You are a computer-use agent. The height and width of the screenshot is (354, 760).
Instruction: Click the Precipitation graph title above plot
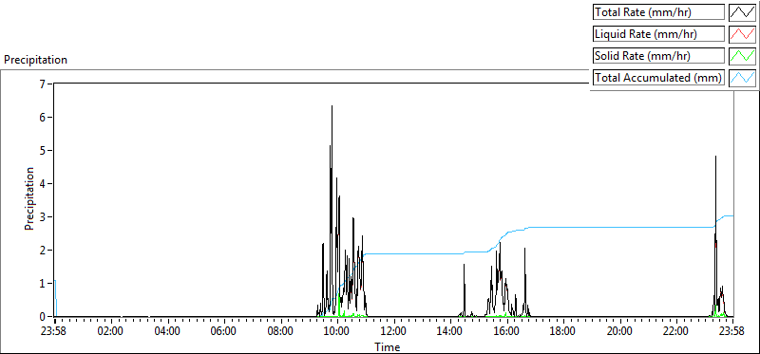pos(35,60)
